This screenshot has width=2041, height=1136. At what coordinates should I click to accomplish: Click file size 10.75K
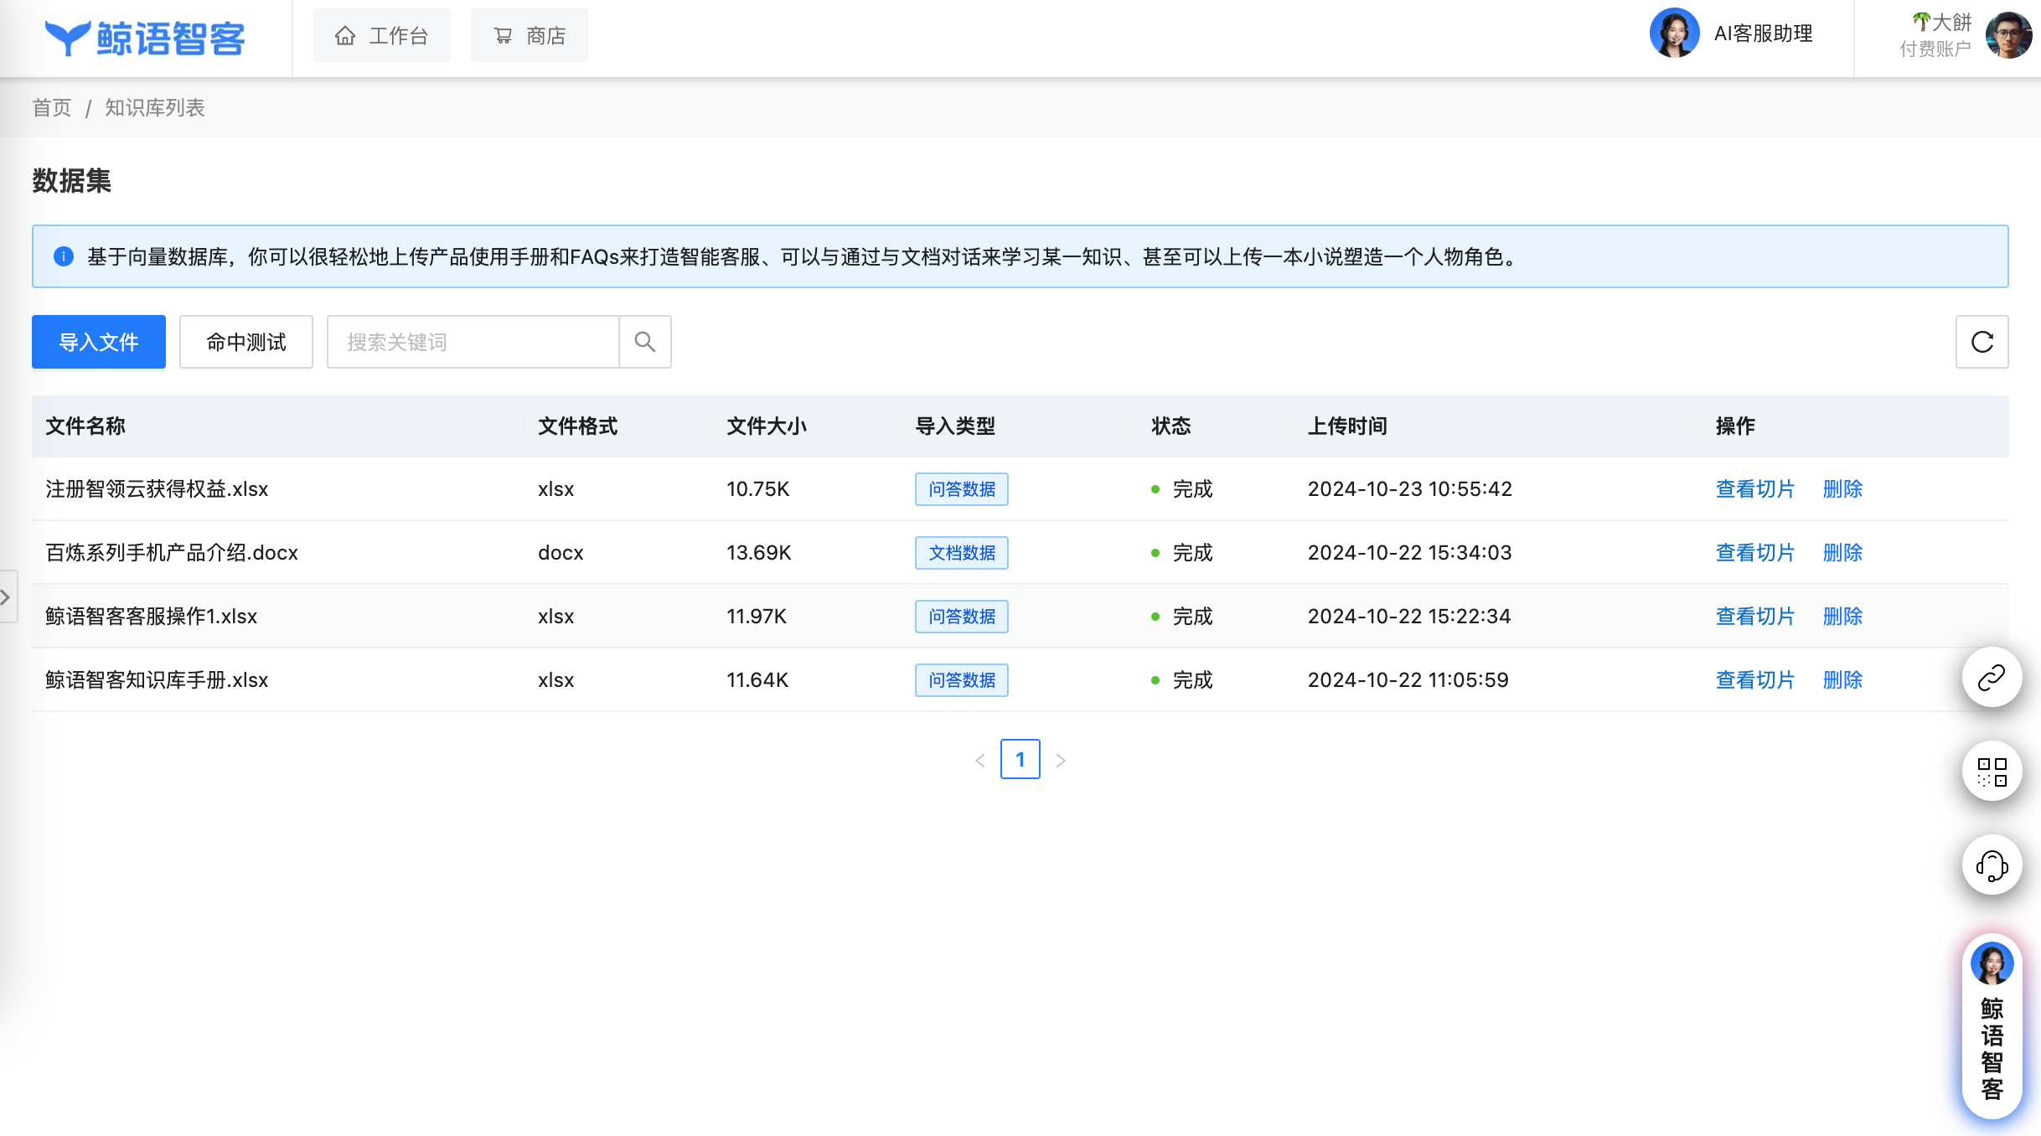click(758, 489)
